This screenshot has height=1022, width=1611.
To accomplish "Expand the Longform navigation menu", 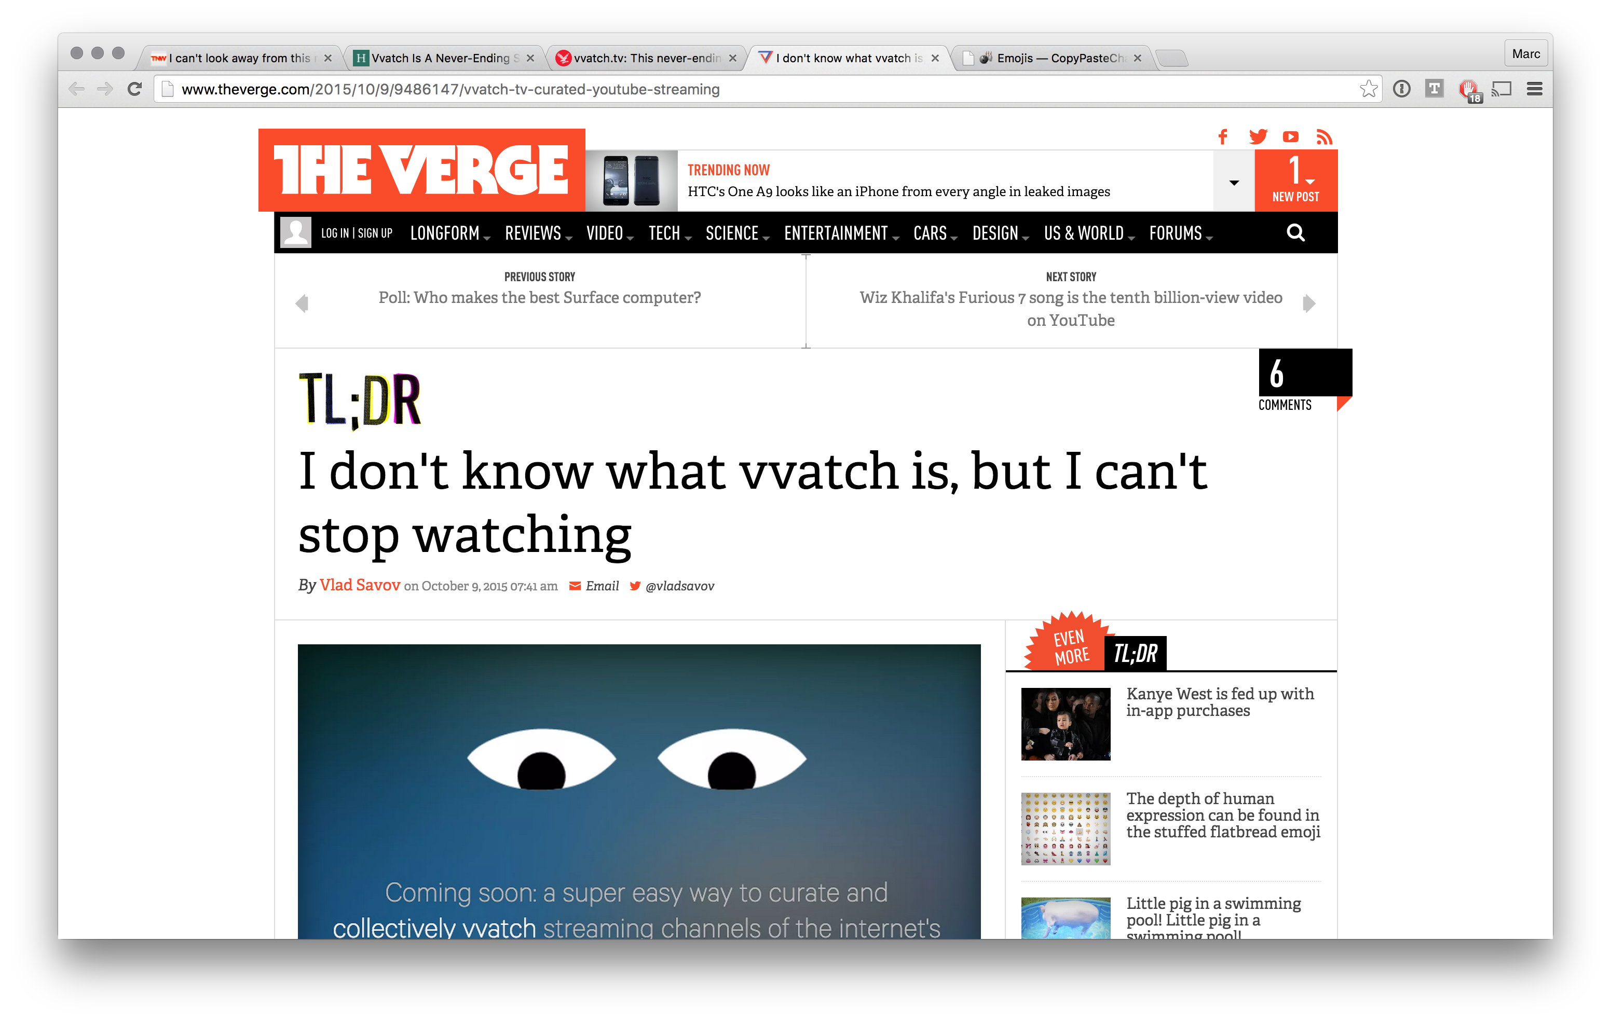I will pos(449,233).
